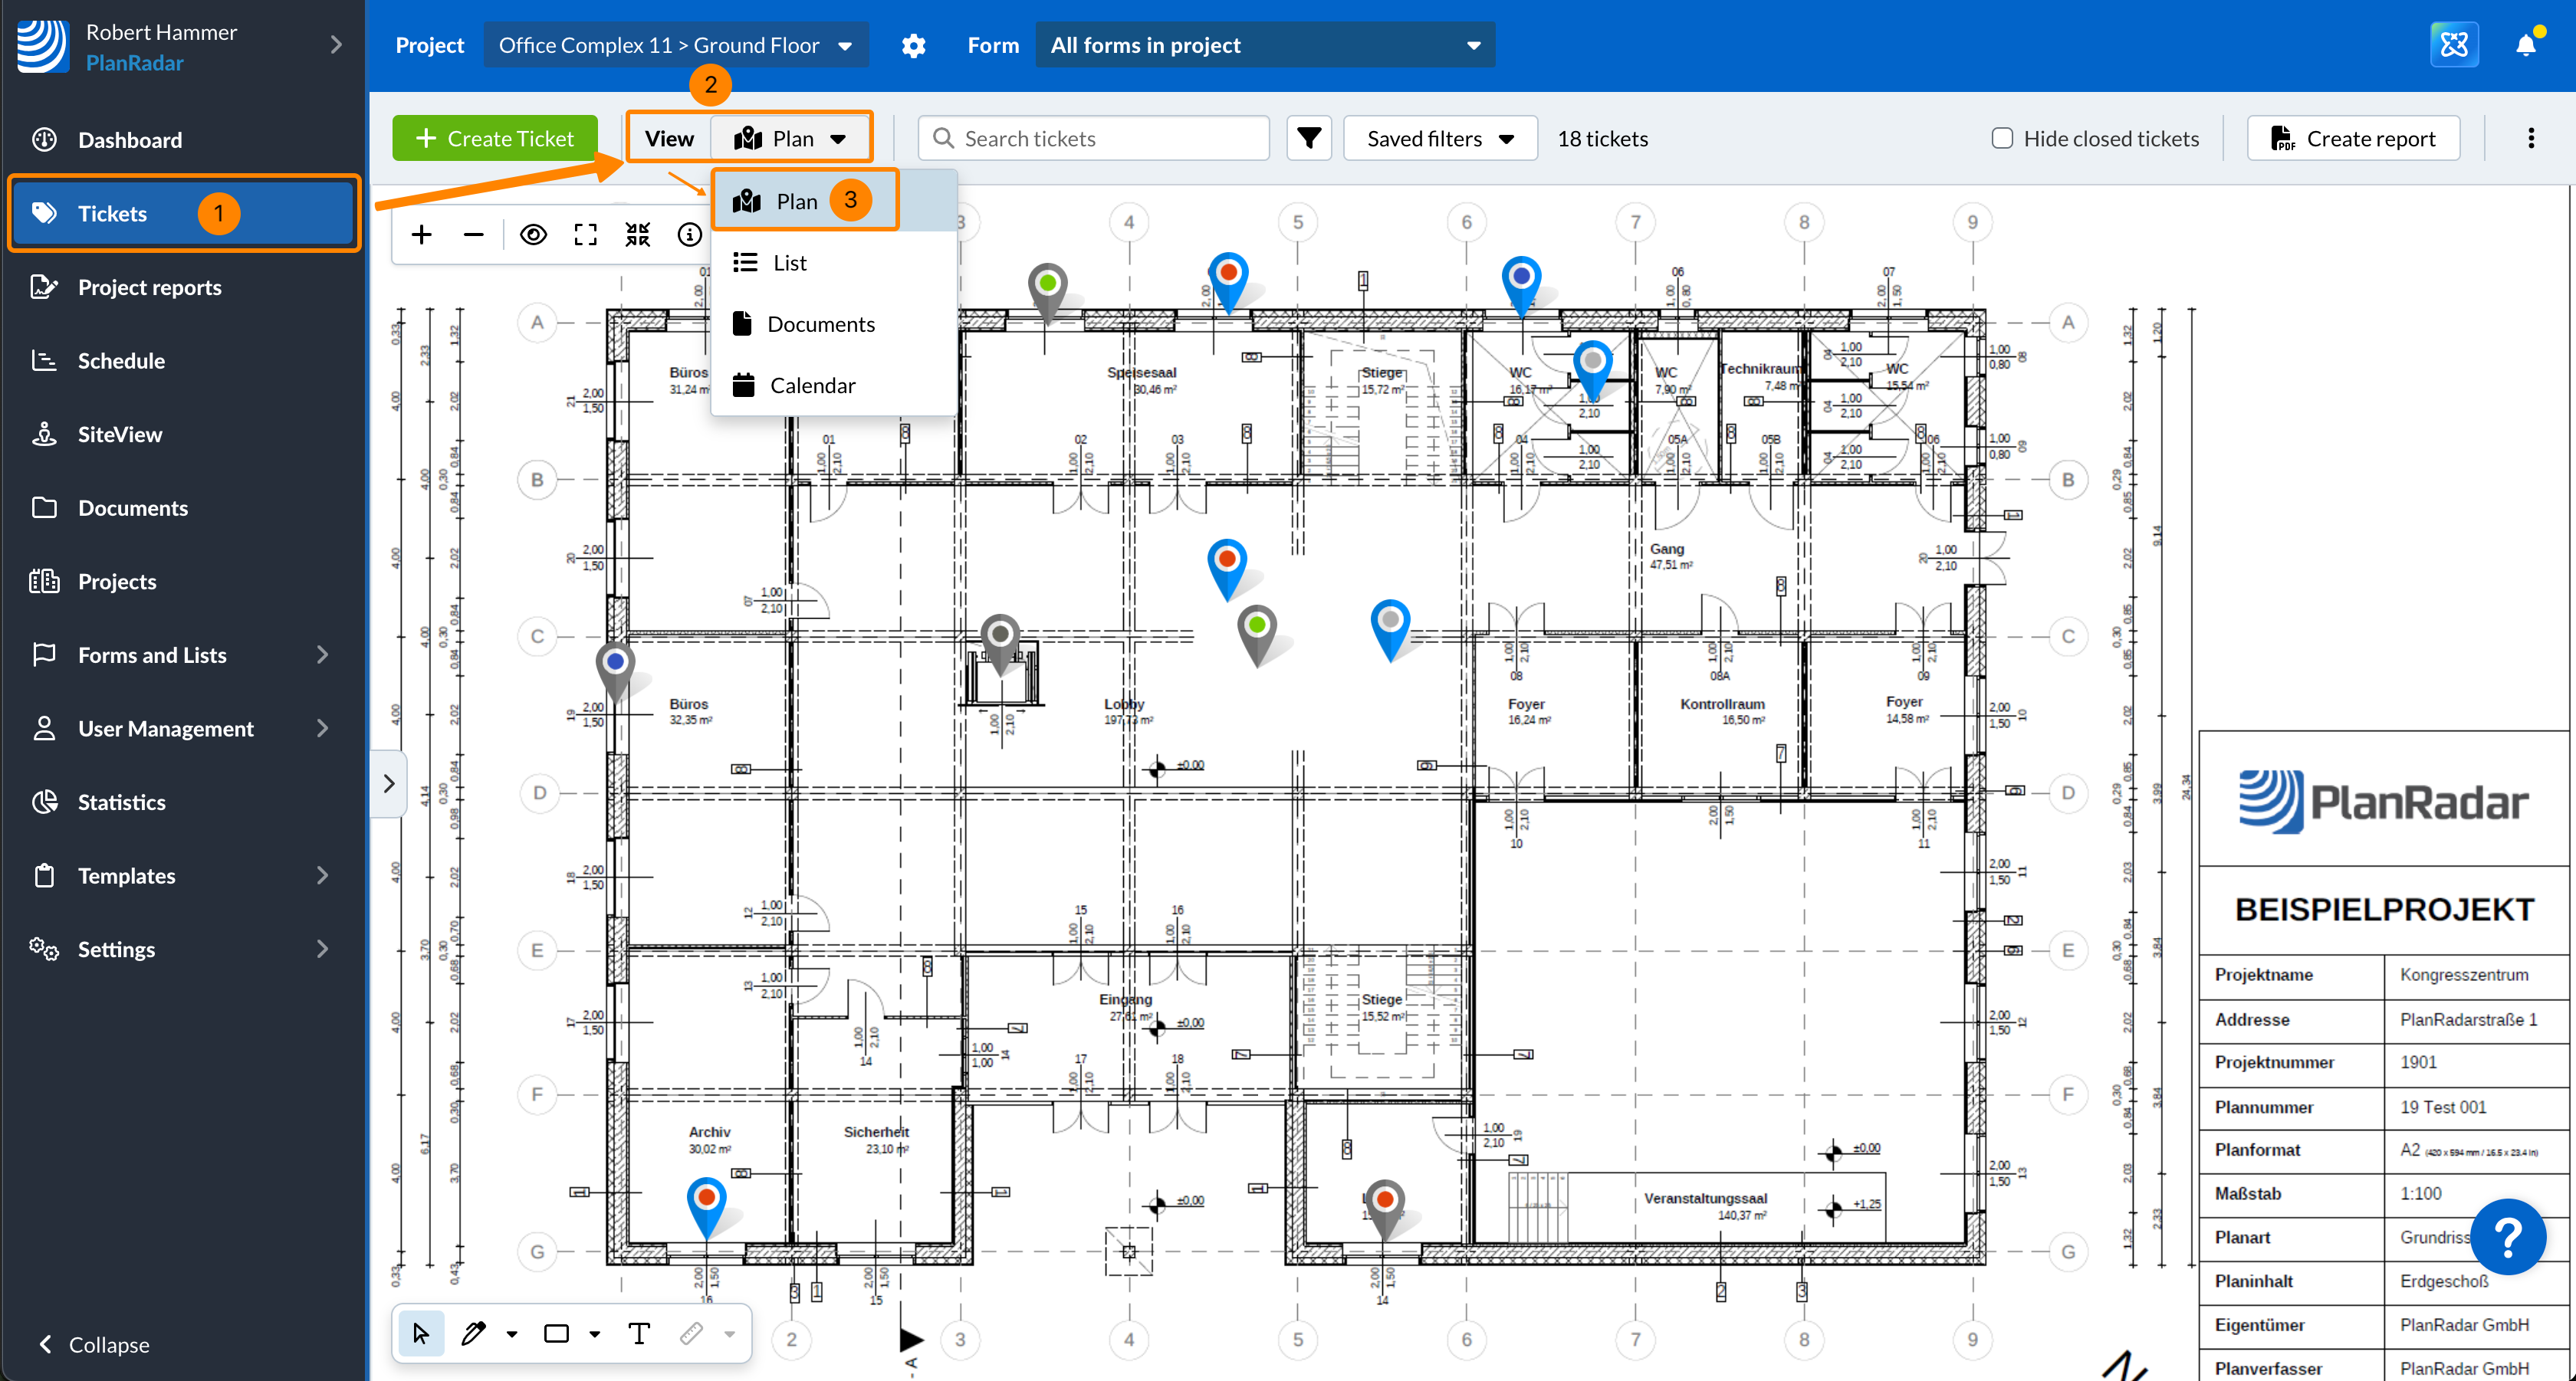Image resolution: width=2576 pixels, height=1381 pixels.
Task: Open the Saved filters dropdown
Action: 1439,139
